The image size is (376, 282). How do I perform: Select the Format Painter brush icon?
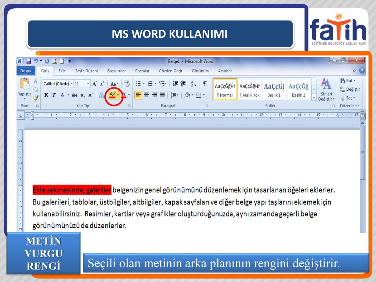click(x=36, y=98)
